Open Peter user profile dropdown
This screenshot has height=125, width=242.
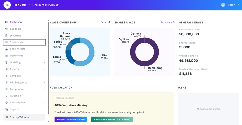tap(237, 5)
